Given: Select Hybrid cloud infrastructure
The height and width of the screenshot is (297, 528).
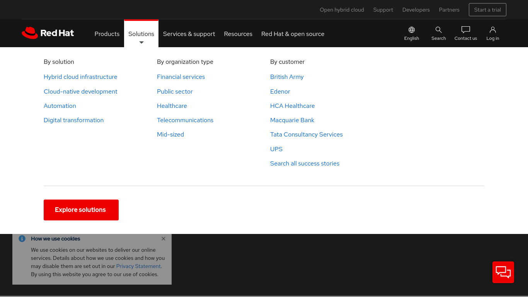Looking at the screenshot, I should 80,77.
